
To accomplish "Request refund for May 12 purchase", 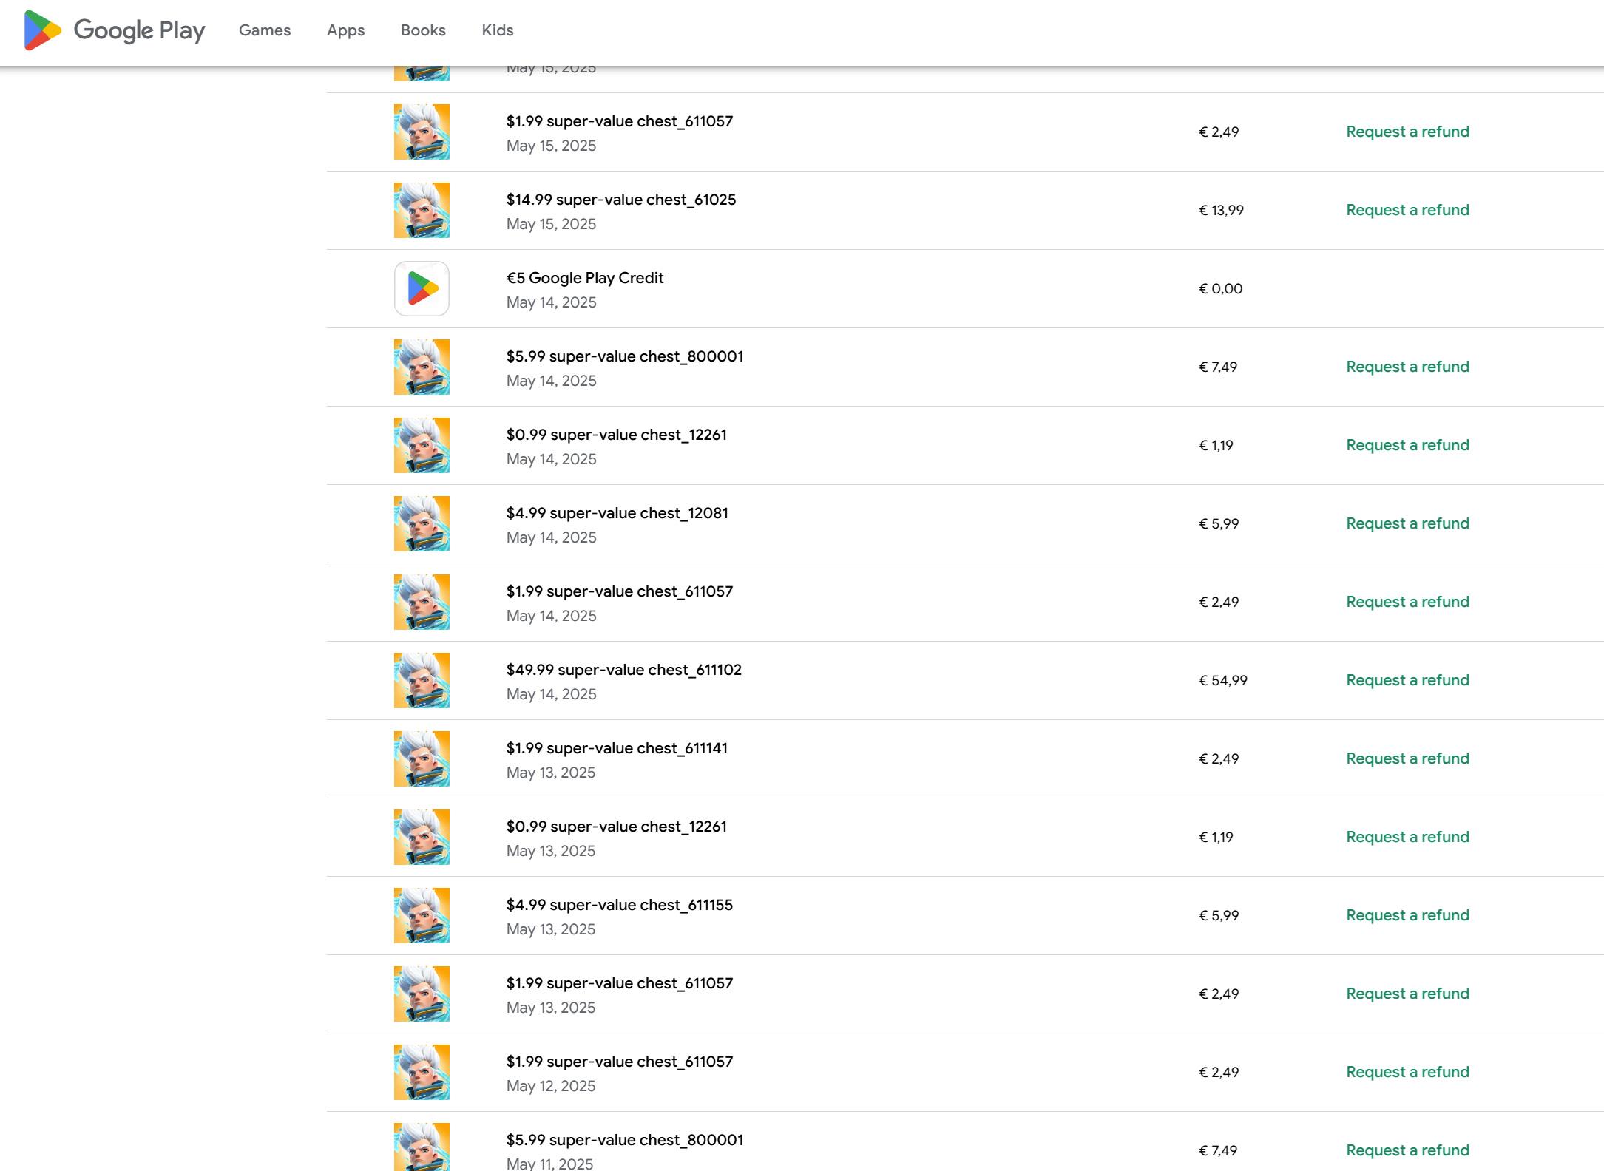I will coord(1407,1072).
